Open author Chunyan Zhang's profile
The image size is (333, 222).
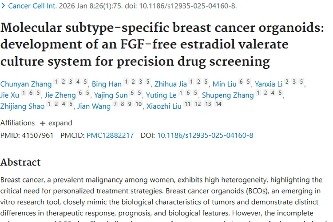[26, 84]
